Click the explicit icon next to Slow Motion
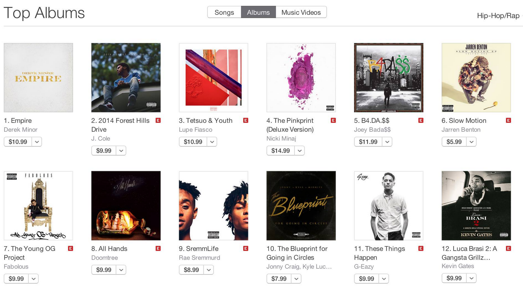The width and height of the screenshot is (523, 287). pyautogui.click(x=508, y=120)
